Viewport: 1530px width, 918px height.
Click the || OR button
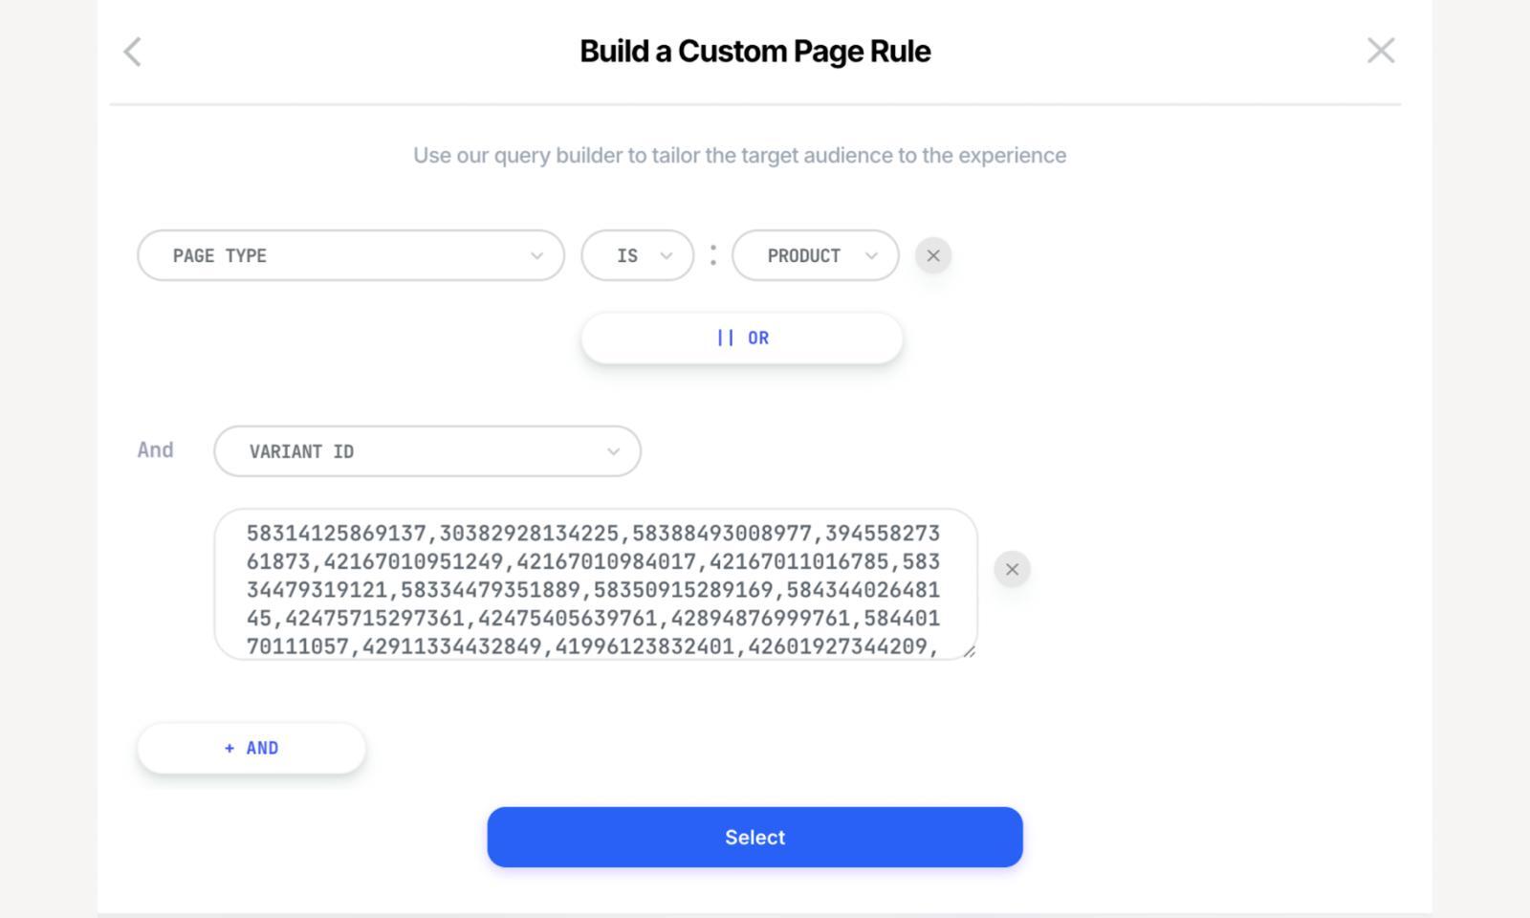742,339
